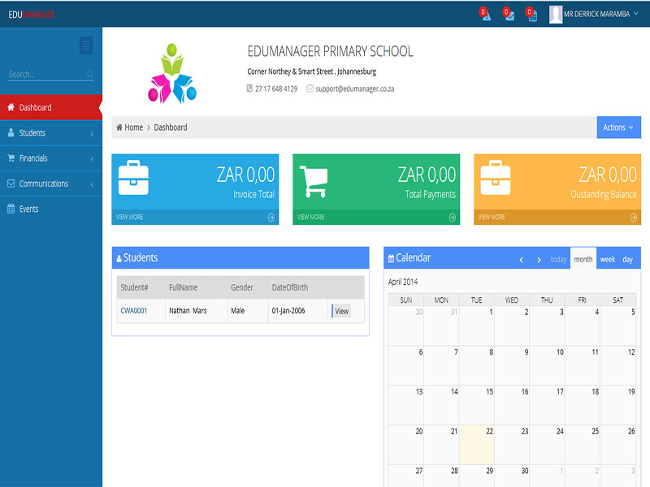Click the search magnifier icon in sidebar
The height and width of the screenshot is (487, 650).
[x=89, y=74]
